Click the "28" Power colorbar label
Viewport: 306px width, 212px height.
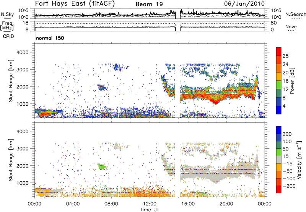pos(285,56)
